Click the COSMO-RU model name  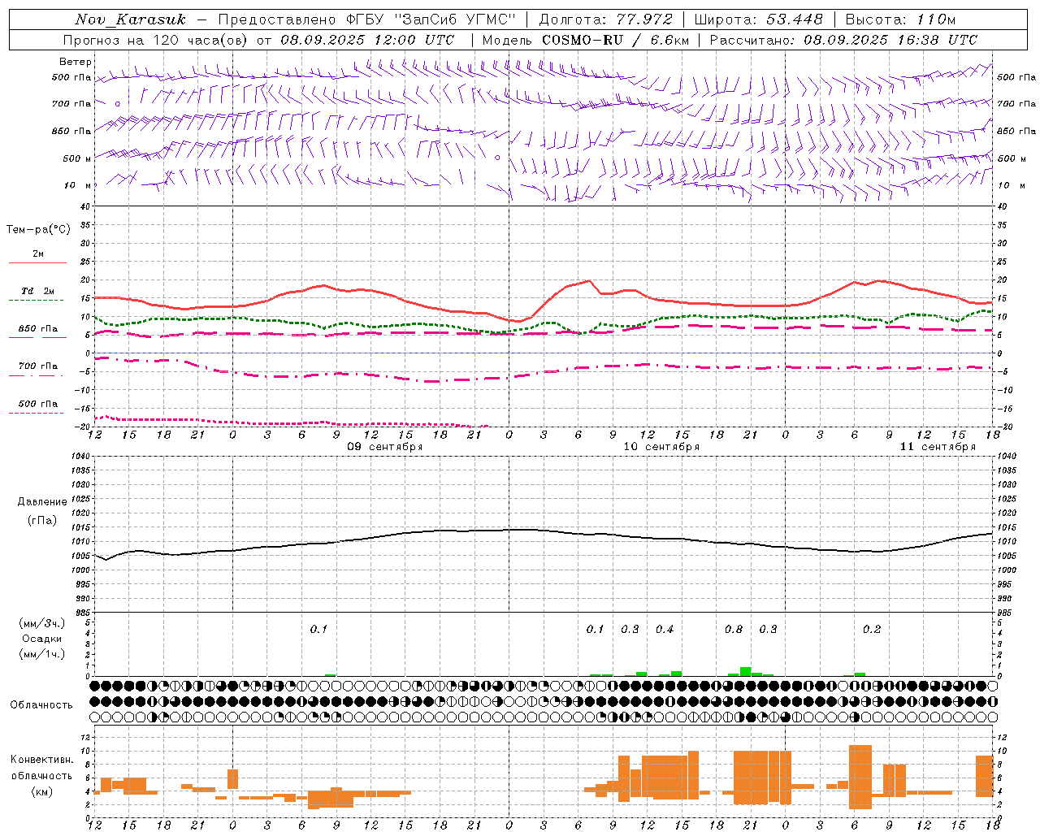[x=582, y=40]
